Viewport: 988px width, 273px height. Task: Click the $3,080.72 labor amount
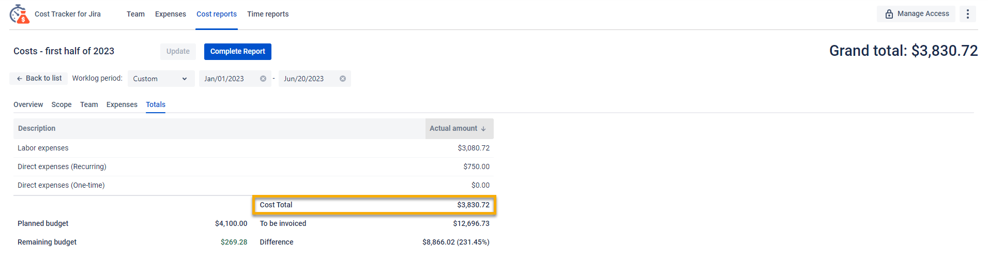[x=474, y=148]
